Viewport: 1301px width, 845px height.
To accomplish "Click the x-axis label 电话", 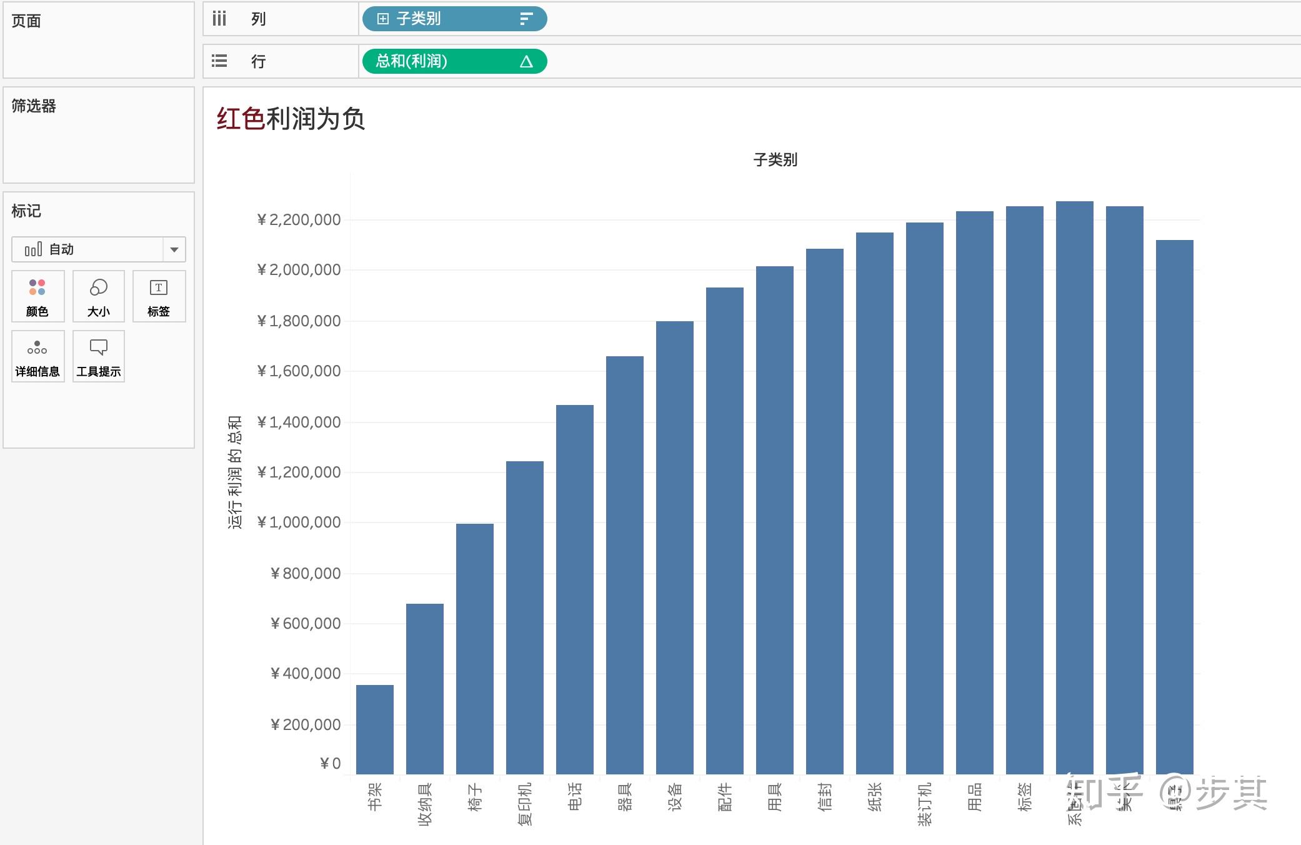I will point(575,797).
